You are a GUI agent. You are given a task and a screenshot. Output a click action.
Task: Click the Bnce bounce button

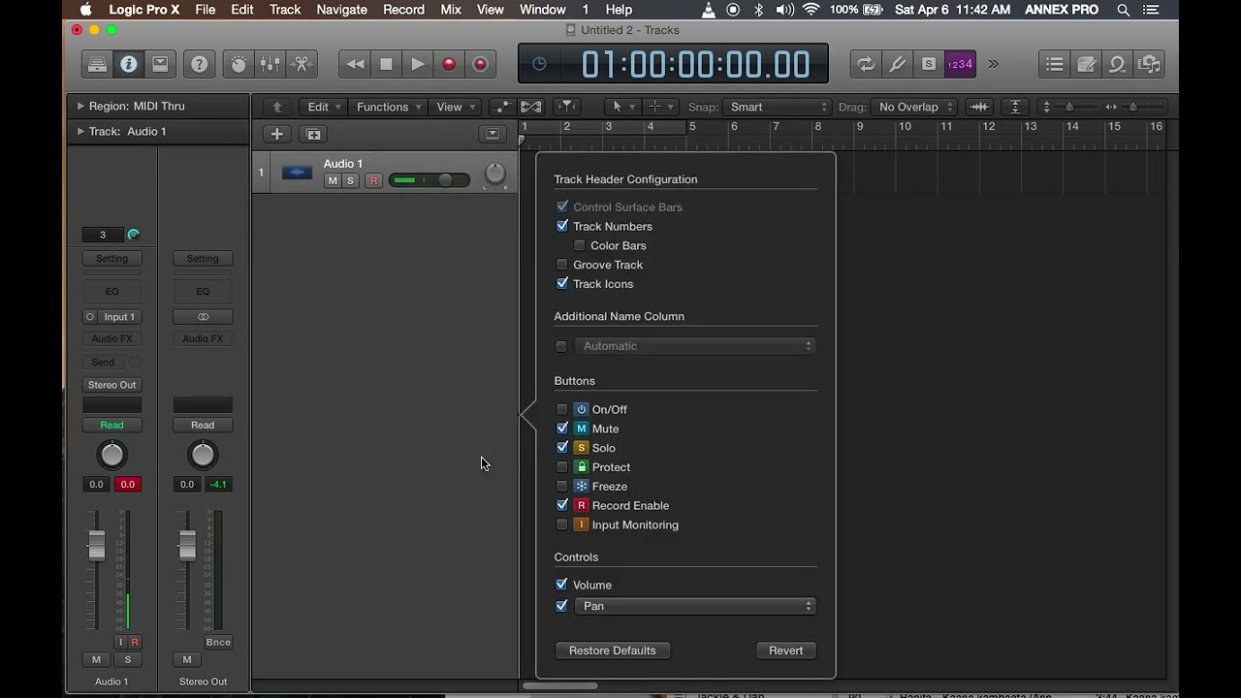(x=218, y=642)
